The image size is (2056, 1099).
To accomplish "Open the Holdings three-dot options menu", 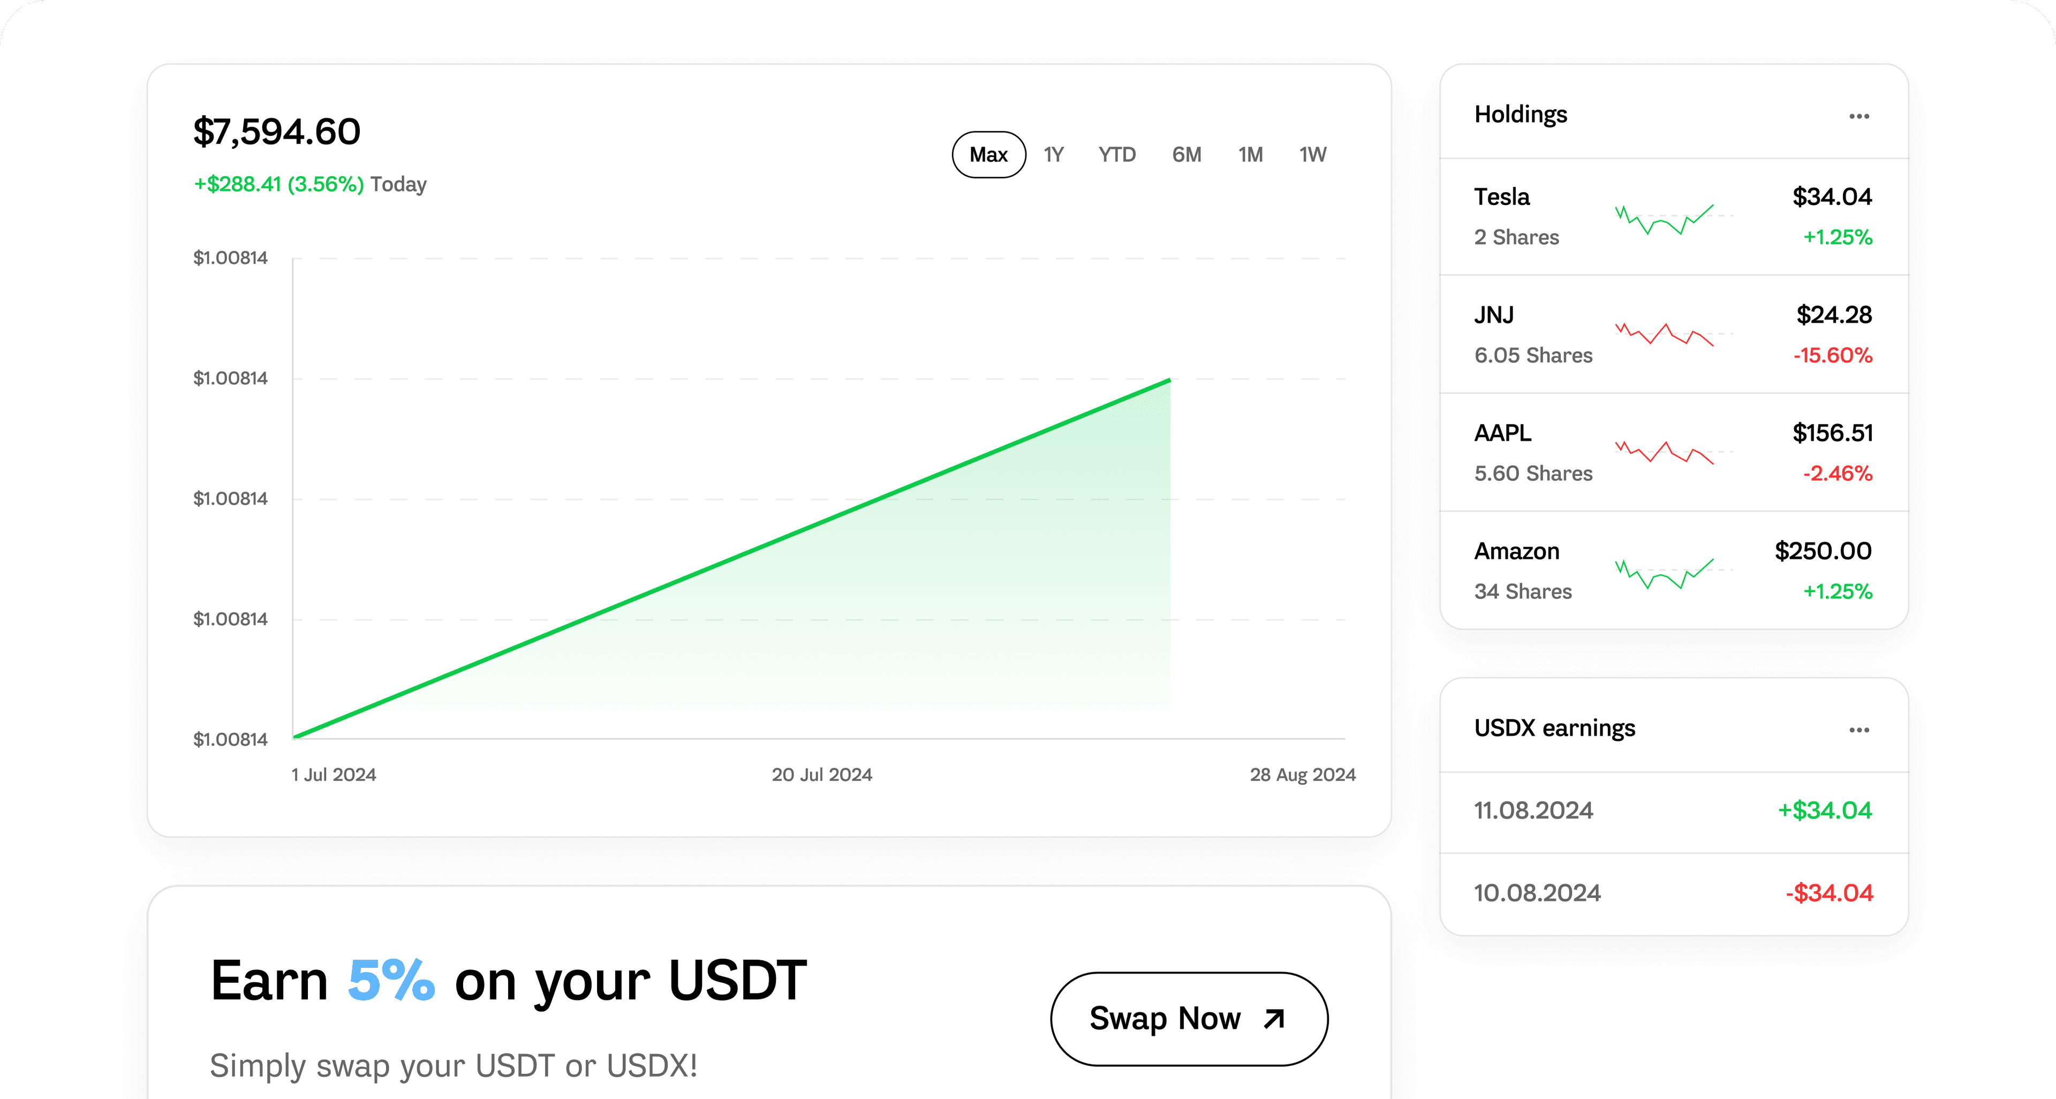I will click(1859, 117).
